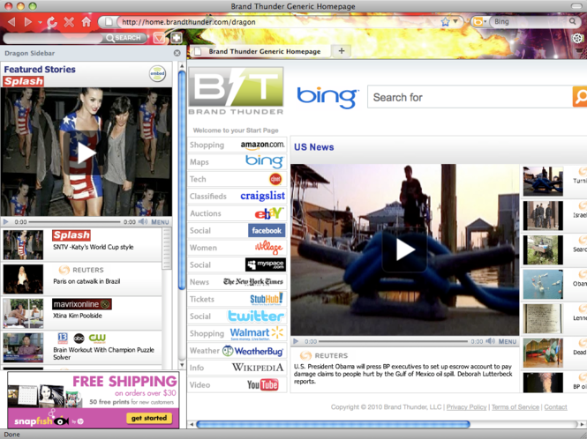Open Social facebook link
The image size is (587, 439).
click(x=237, y=230)
